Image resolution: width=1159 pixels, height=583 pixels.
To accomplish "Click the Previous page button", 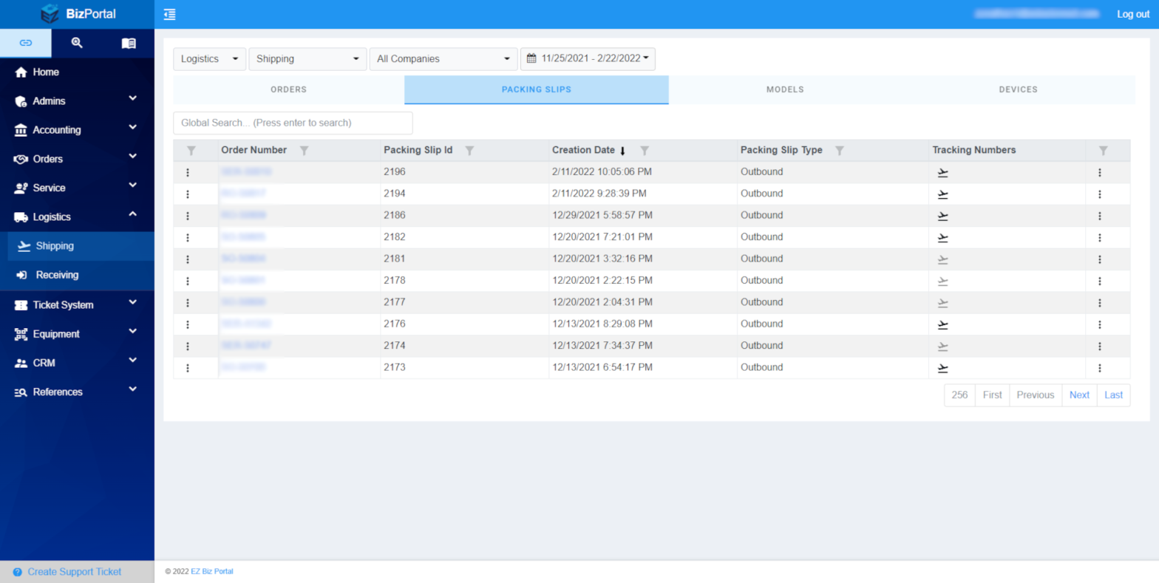I will 1036,395.
